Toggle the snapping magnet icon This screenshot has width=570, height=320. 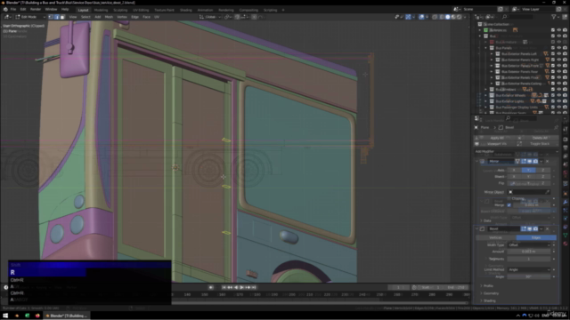coord(237,17)
